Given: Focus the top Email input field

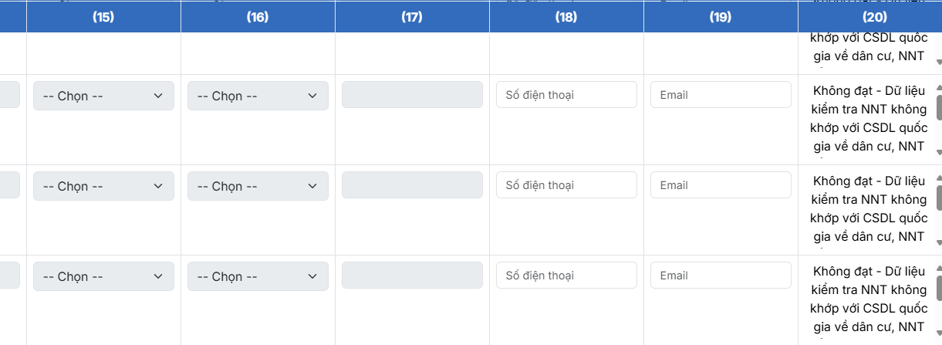Looking at the screenshot, I should (721, 95).
